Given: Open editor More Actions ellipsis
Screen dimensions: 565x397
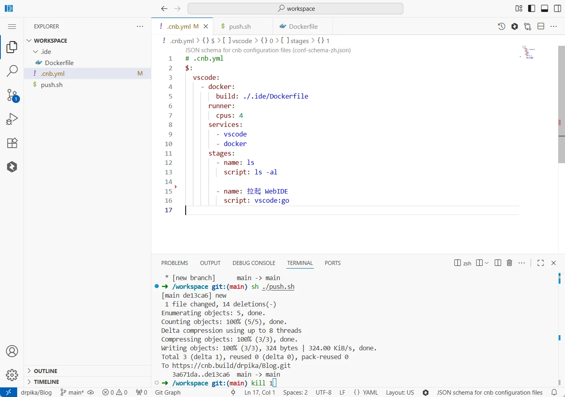Looking at the screenshot, I should (x=553, y=26).
